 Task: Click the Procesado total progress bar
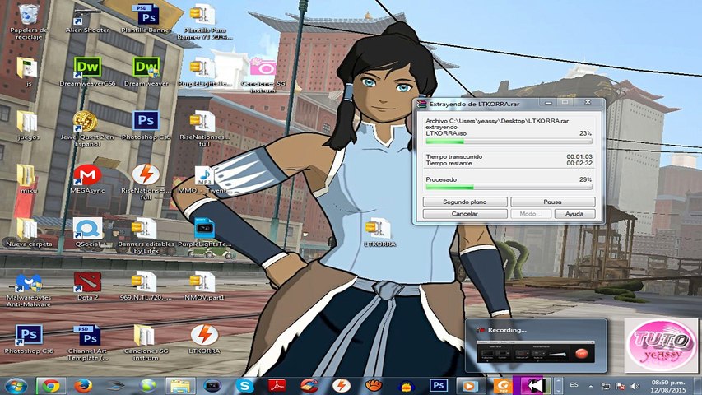point(509,187)
